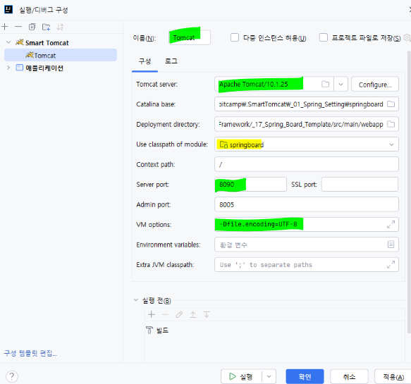Viewport: 411px width, 384px height.
Task: Edit the selected before-launch task
Action: (179, 314)
